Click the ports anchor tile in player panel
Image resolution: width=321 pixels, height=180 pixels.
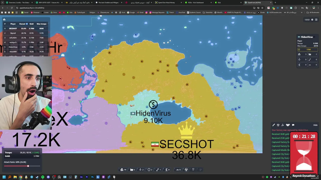click(302, 59)
